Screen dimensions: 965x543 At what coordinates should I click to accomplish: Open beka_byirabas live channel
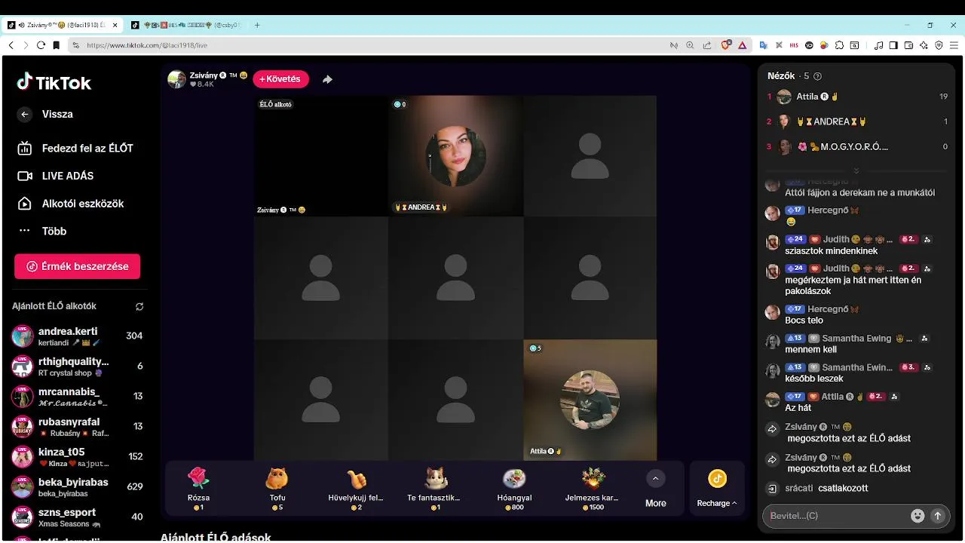77,487
